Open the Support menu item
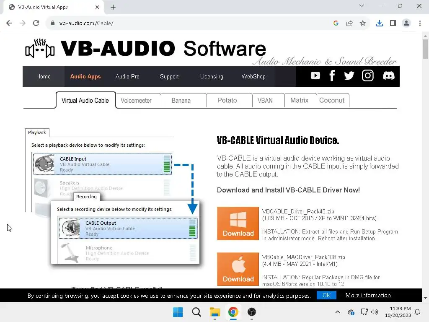429x322 pixels. click(169, 76)
